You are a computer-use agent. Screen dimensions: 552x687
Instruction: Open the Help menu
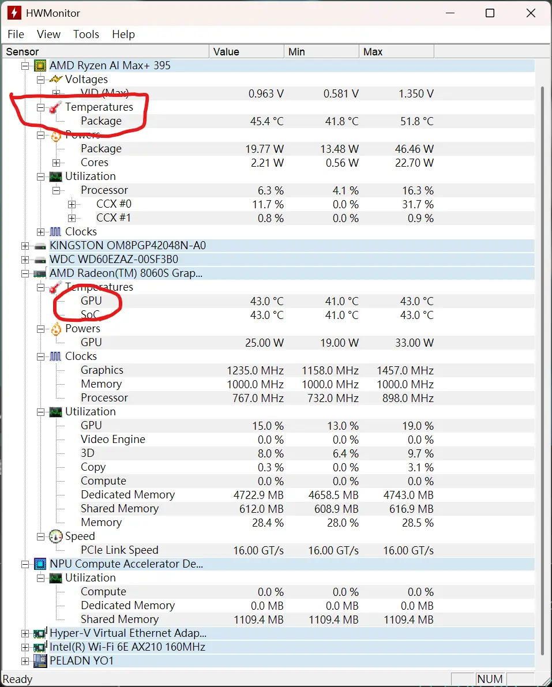pyautogui.click(x=123, y=34)
